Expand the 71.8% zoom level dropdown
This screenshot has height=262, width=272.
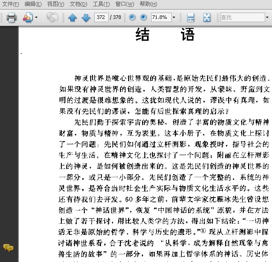click(x=174, y=18)
